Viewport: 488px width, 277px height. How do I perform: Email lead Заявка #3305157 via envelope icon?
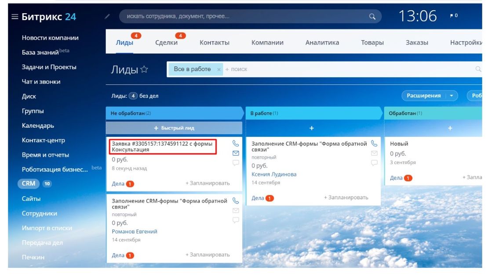coord(236,153)
